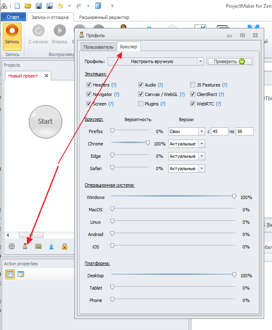Screen dimensions: 272x330
Task: Click the Вперед play button
Action: (60, 34)
